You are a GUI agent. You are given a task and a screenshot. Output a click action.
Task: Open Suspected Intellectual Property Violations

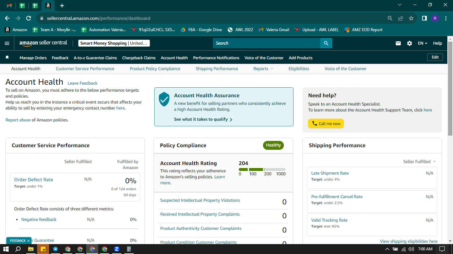pyautogui.click(x=200, y=200)
